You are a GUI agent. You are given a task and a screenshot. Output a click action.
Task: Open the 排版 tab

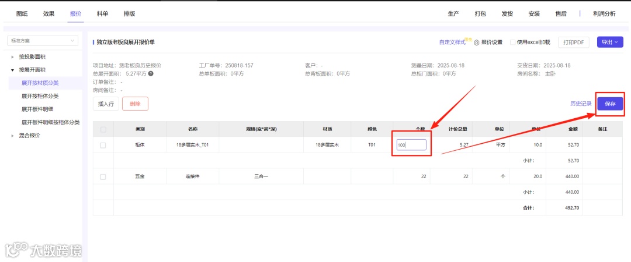tap(130, 13)
